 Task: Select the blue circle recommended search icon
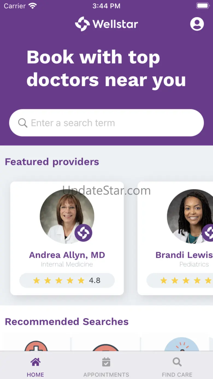181,345
